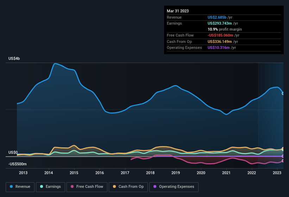Toggle the Operating Expenses legend button
The height and width of the screenshot is (197, 289).
174,187
